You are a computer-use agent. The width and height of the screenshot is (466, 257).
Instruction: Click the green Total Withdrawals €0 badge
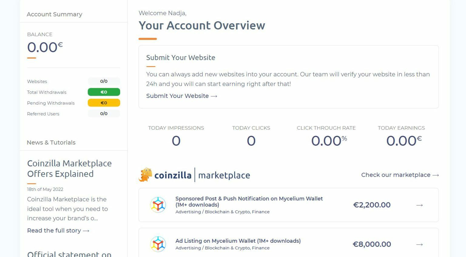tap(104, 92)
